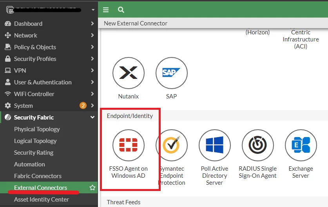Expand the User & Authentication chevron
The image size is (328, 207).
[x=92, y=82]
